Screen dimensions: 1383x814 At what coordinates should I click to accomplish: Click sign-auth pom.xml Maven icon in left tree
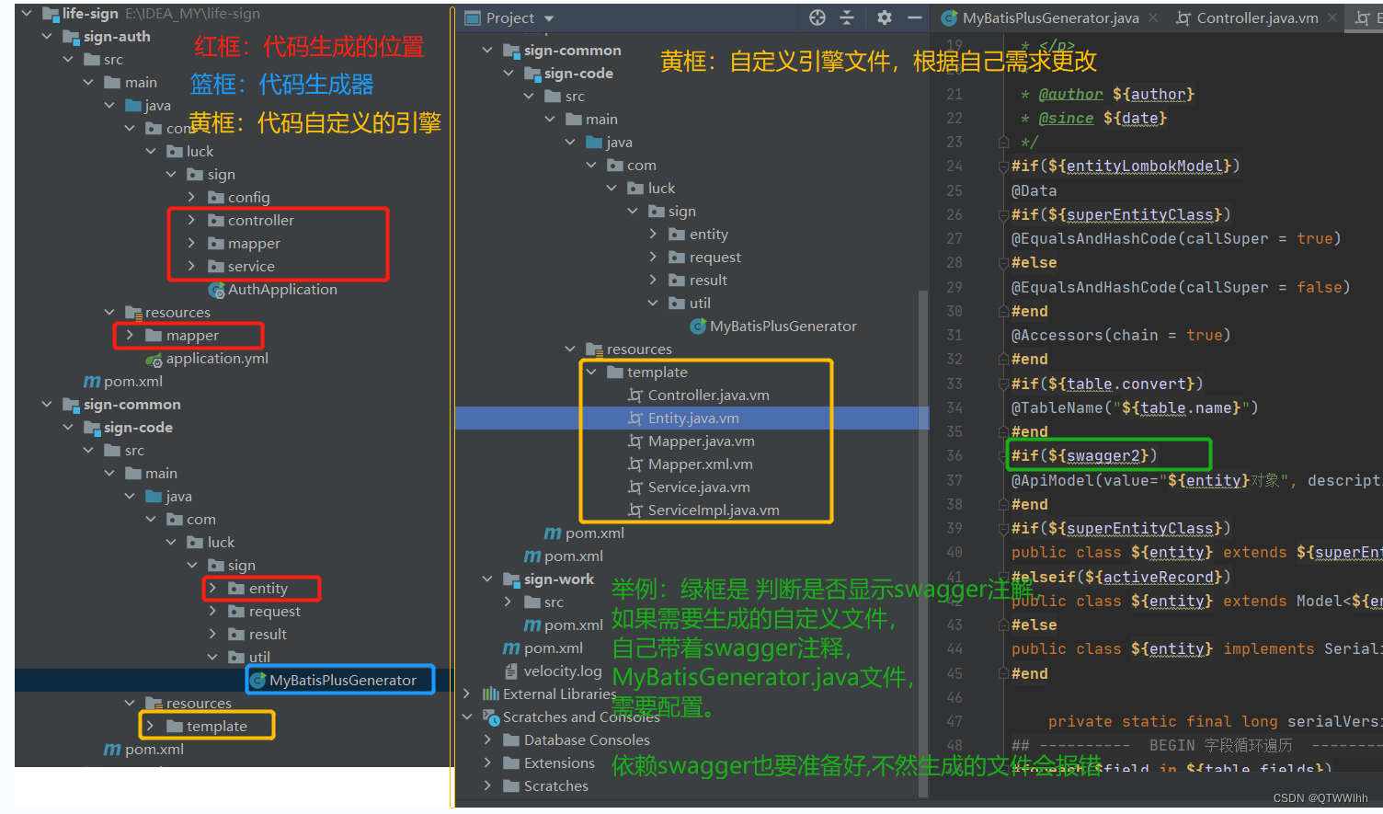pos(92,382)
